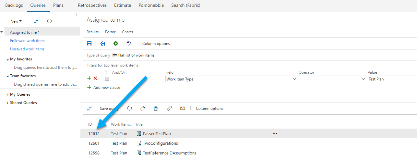Switch to the Charts tab
Image resolution: width=417 pixels, height=158 pixels.
pyautogui.click(x=127, y=32)
